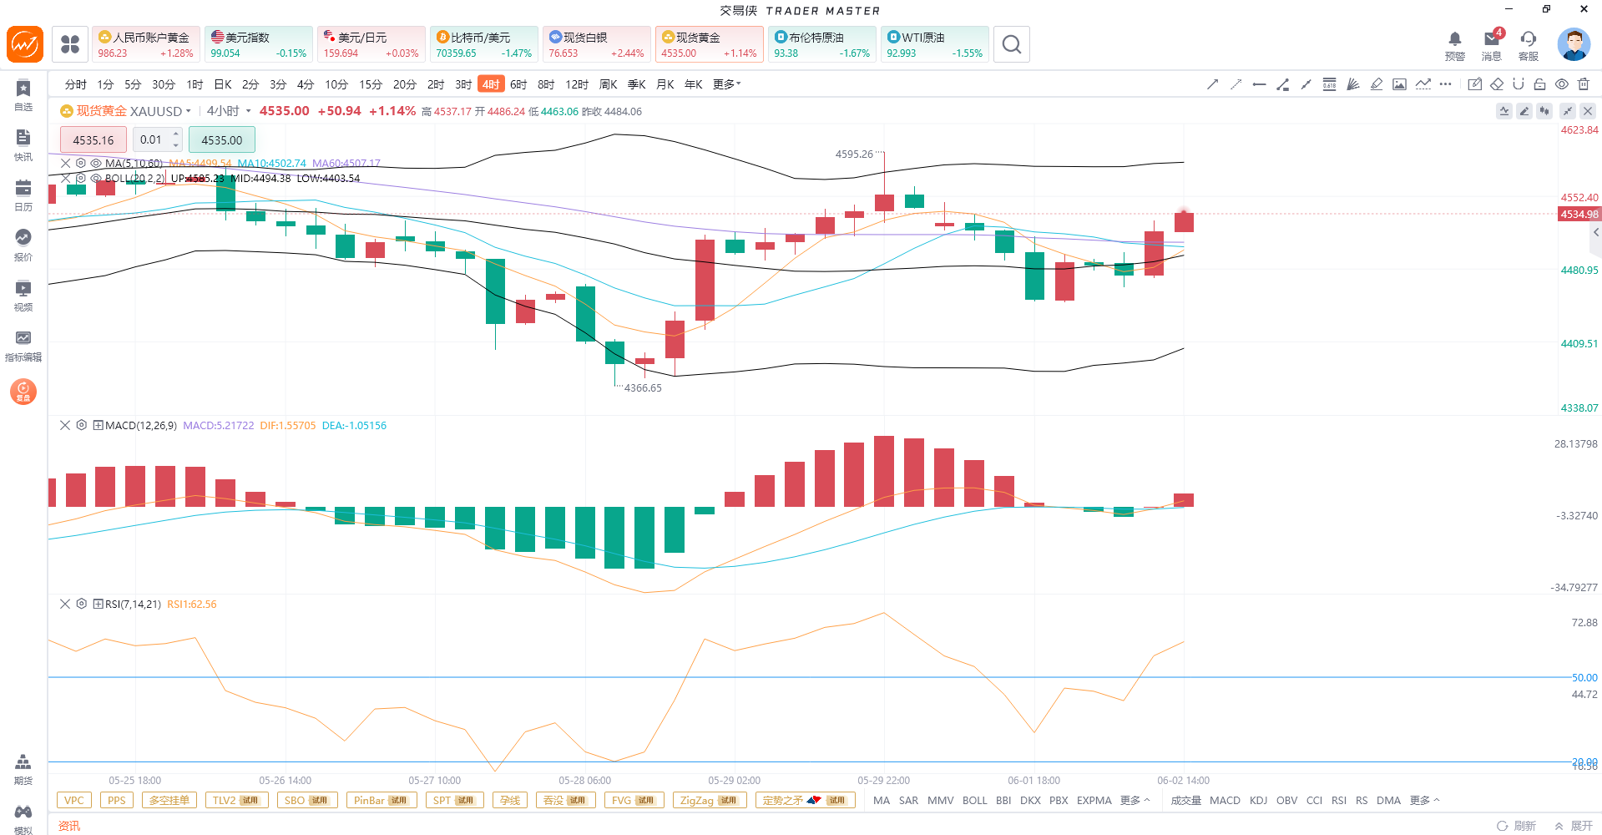
Task: Open futures (期货) in sidebar
Action: point(23,770)
